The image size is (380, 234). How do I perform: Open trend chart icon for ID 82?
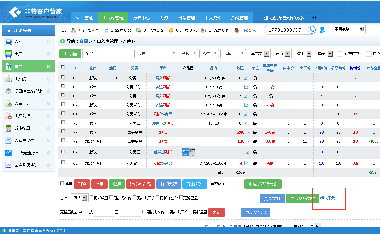tap(246, 78)
